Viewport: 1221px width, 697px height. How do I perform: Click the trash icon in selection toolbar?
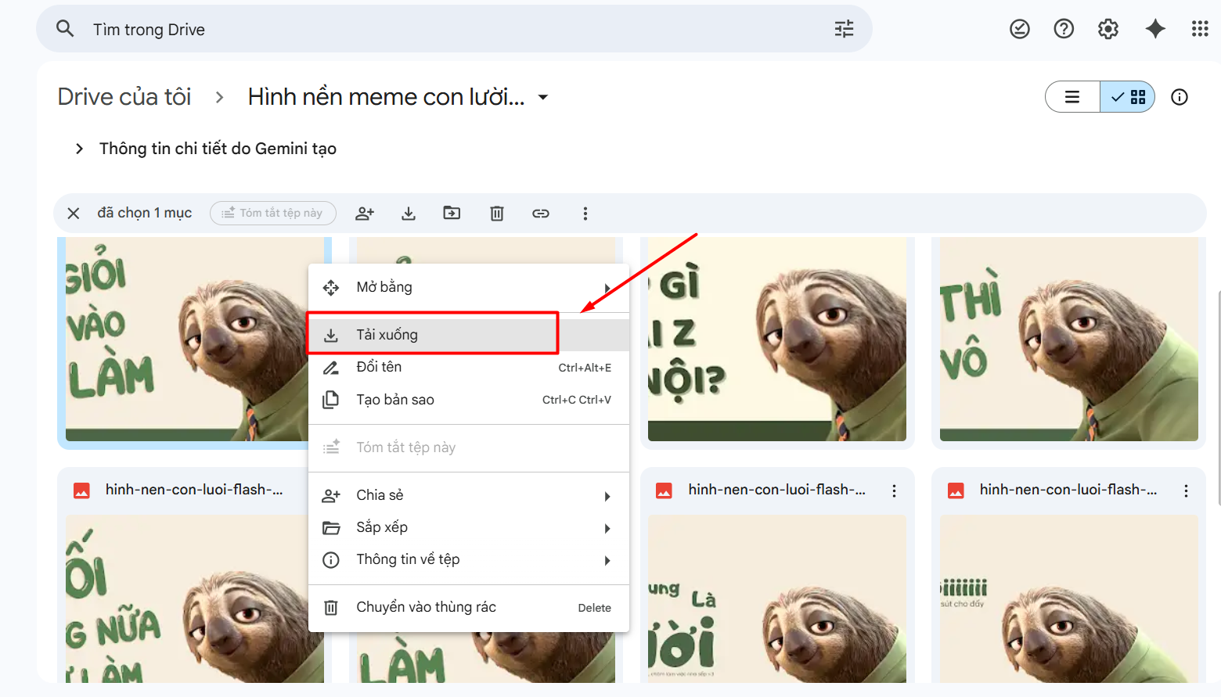click(x=497, y=214)
